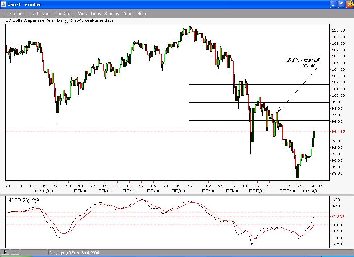Click the 03/02/08 date axis label

click(44, 191)
